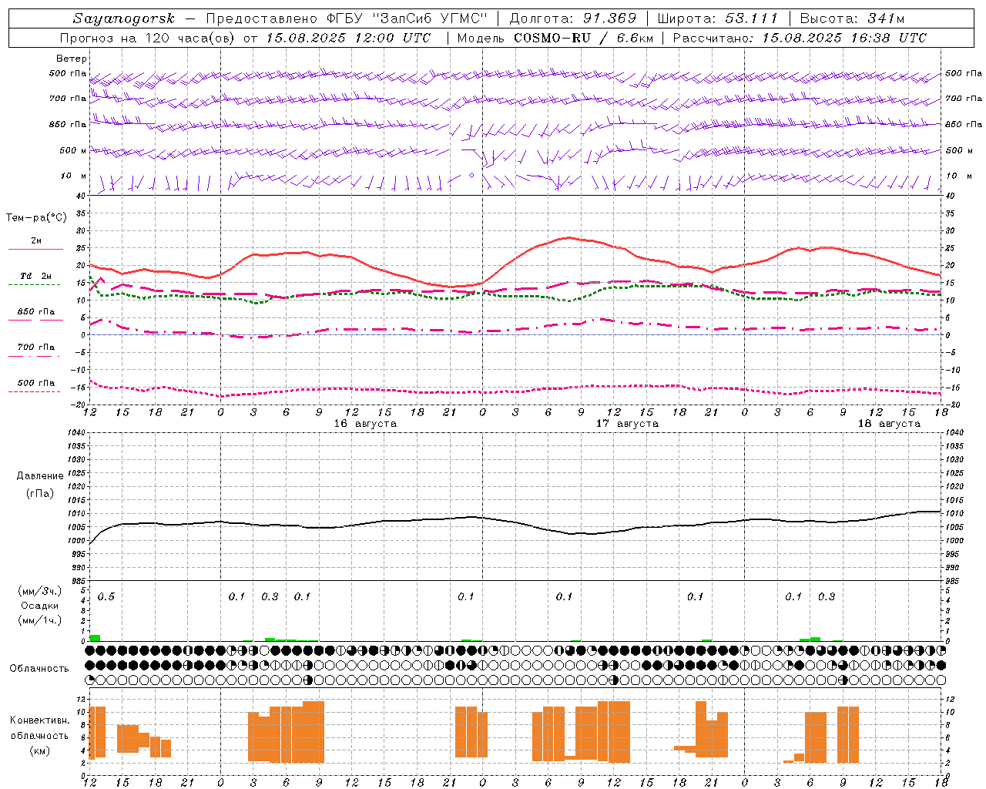Click the 0.5 precipitation amount value
Screen dimensions: 986x789
106,597
